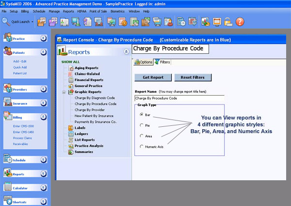
Task: Open help with the question mark icon
Action: (240, 22)
